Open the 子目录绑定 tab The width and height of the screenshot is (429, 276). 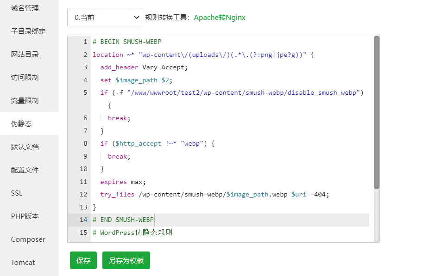[x=28, y=31]
